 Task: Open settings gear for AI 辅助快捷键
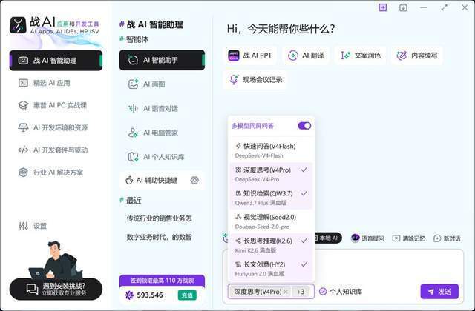coord(194,180)
